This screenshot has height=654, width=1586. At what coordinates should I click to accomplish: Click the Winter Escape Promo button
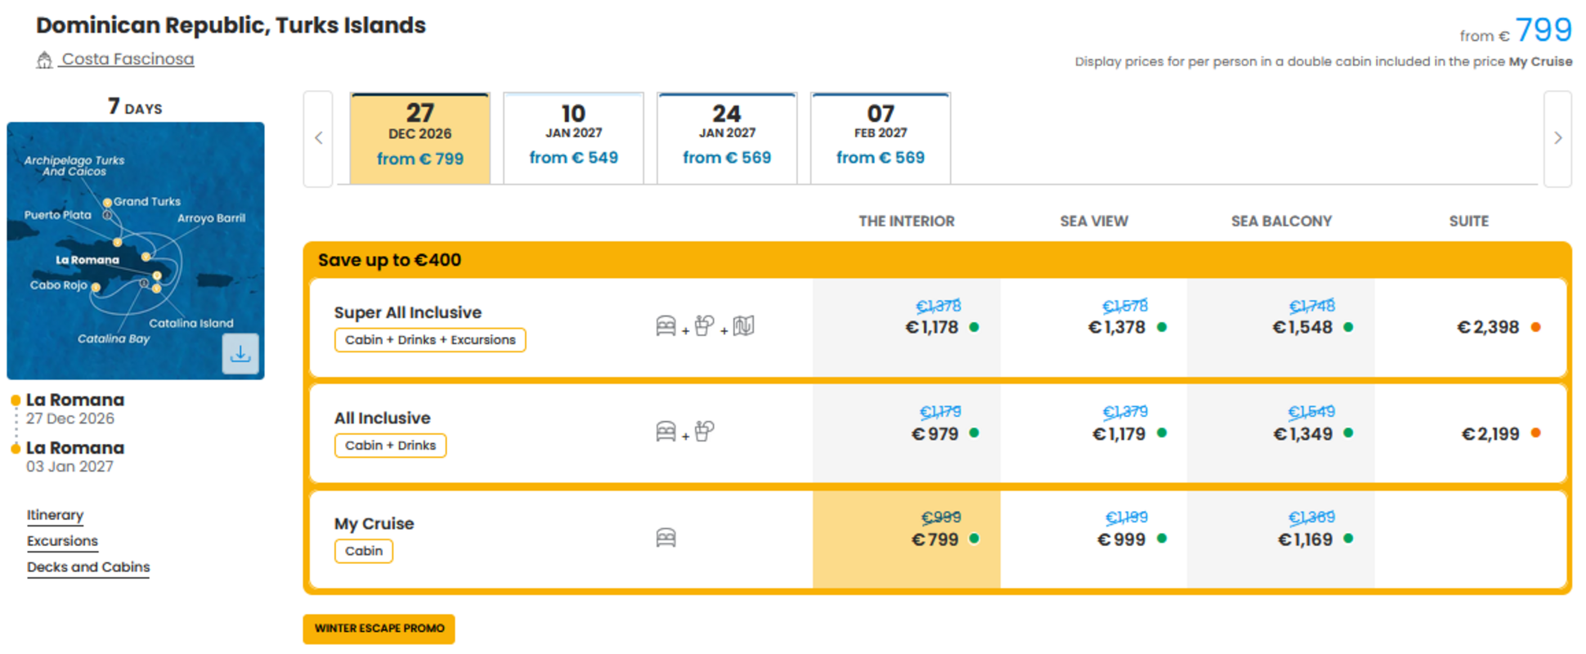pyautogui.click(x=379, y=629)
